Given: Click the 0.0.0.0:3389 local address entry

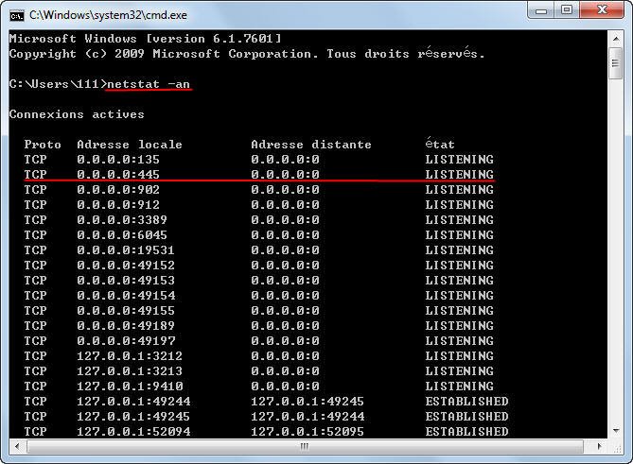Looking at the screenshot, I should 122,219.
